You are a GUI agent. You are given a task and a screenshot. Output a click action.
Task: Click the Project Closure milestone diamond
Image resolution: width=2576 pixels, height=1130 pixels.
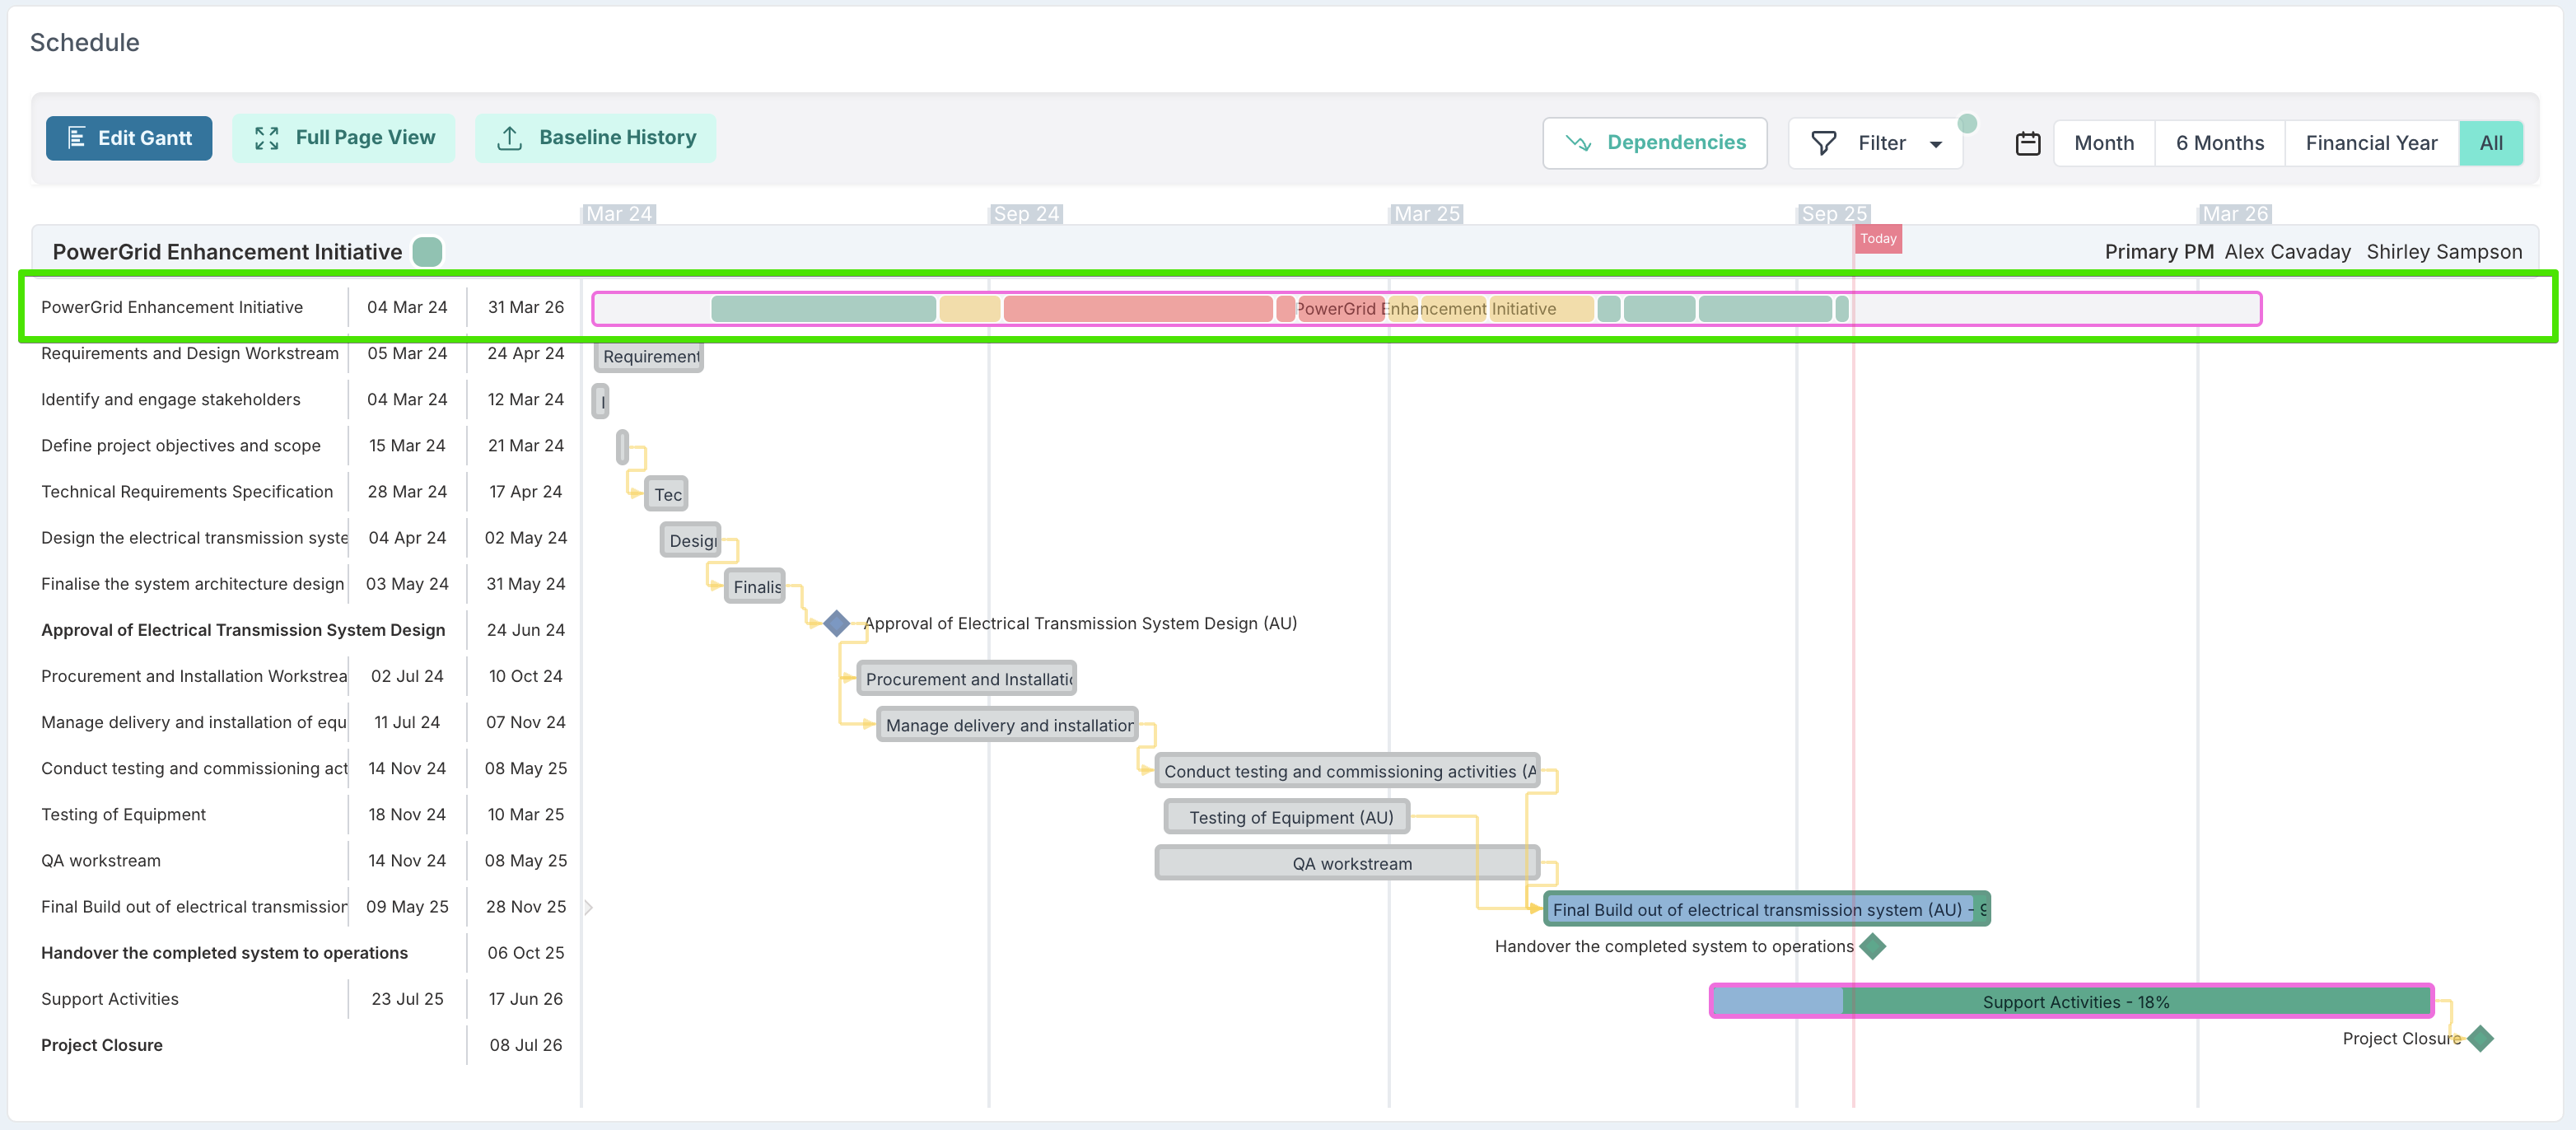tap(2480, 1039)
